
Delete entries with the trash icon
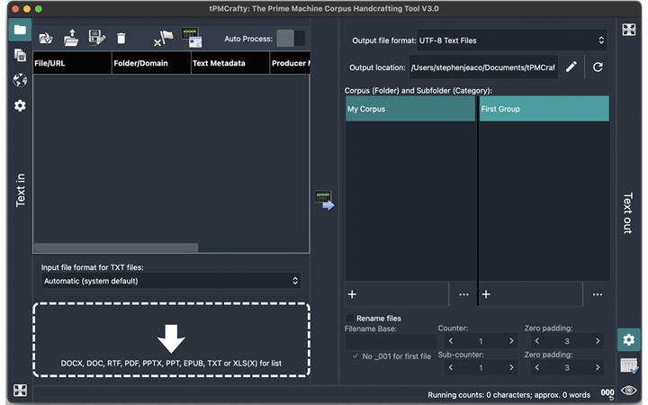point(121,39)
